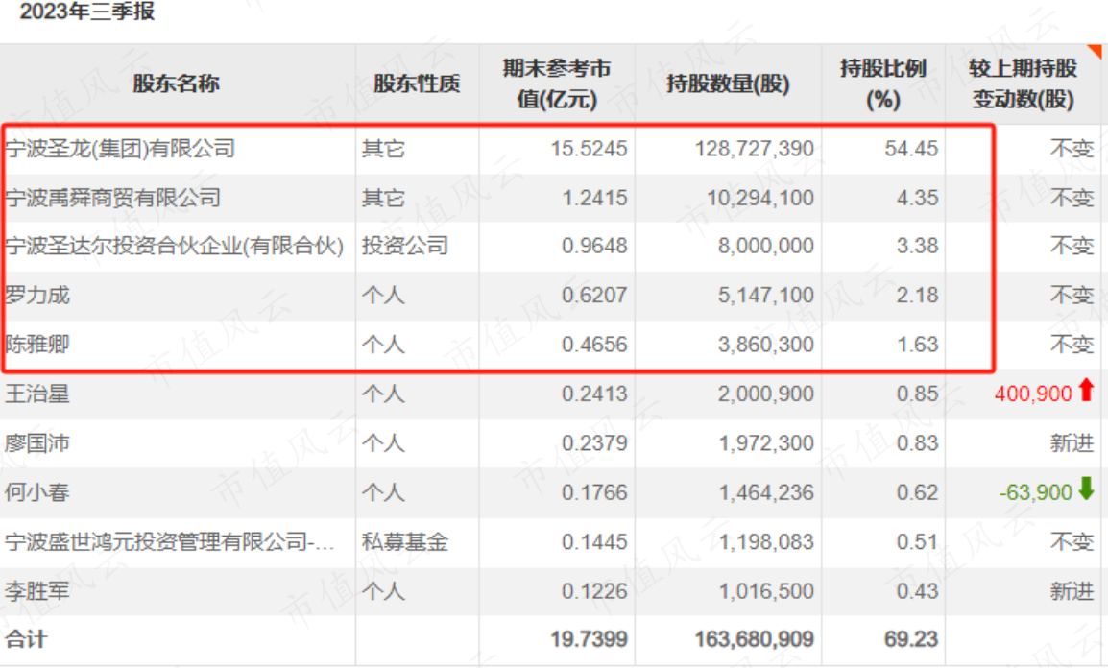Click market value 0.2413
1108x668 pixels.
[x=594, y=394]
